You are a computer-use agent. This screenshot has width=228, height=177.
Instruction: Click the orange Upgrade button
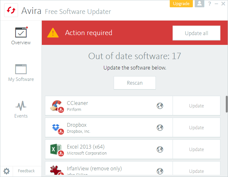click(181, 4)
